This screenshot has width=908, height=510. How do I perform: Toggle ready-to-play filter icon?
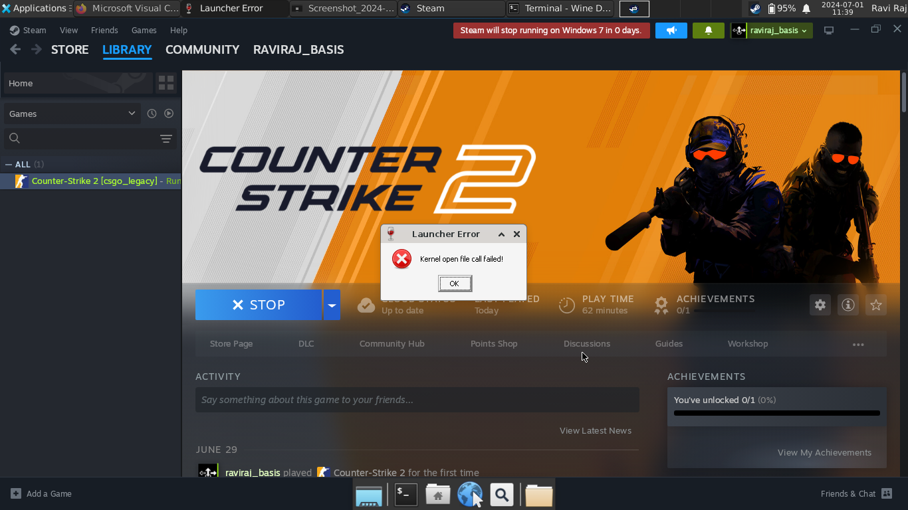coord(169,114)
